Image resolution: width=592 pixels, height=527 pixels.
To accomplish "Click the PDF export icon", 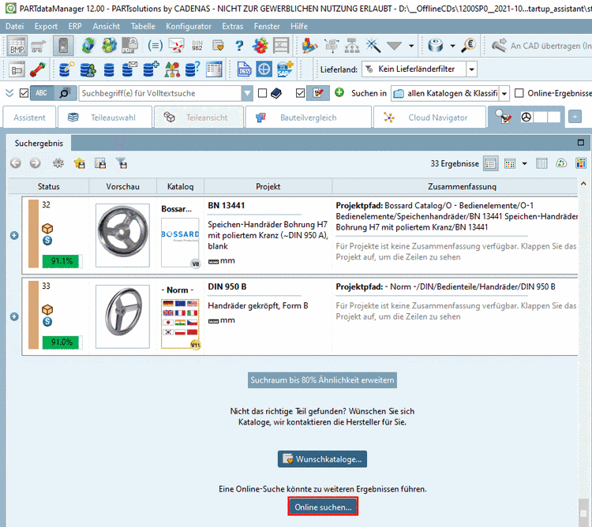I will [x=130, y=46].
